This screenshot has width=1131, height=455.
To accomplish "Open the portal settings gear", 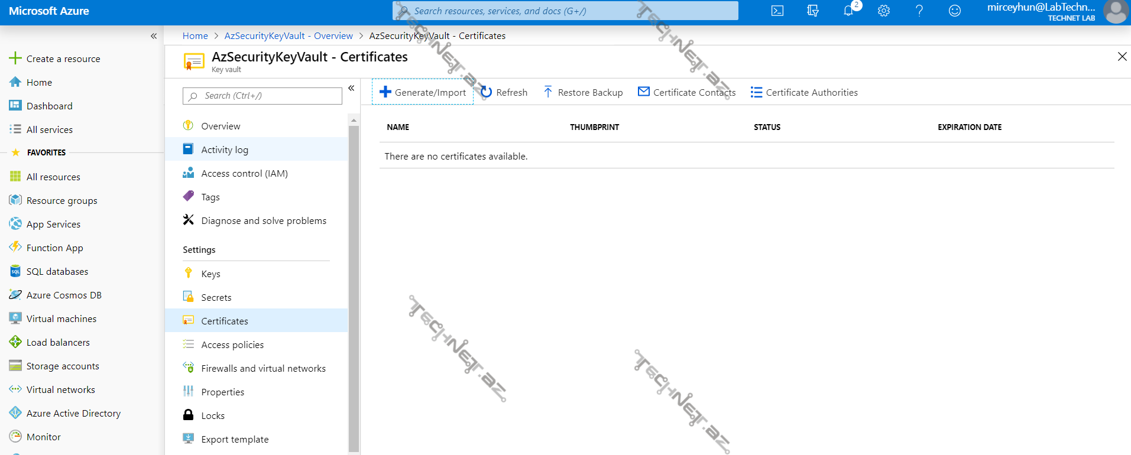I will [884, 11].
